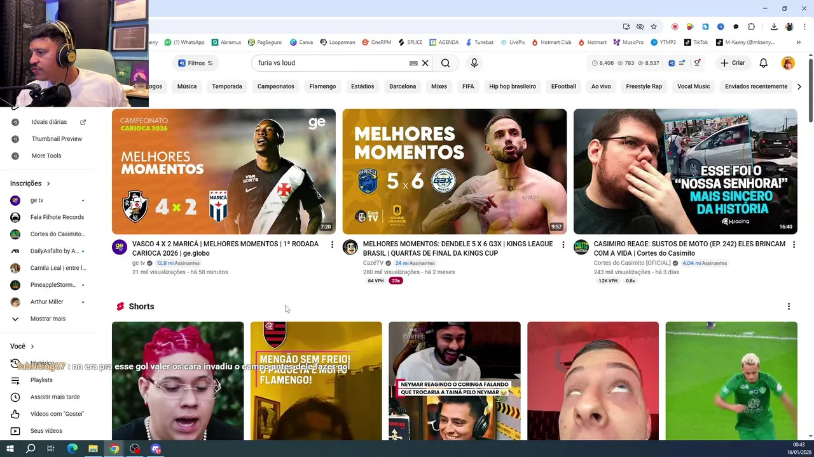Image resolution: width=814 pixels, height=457 pixels.
Task: Open Chrome three-dot menu
Action: click(804, 27)
